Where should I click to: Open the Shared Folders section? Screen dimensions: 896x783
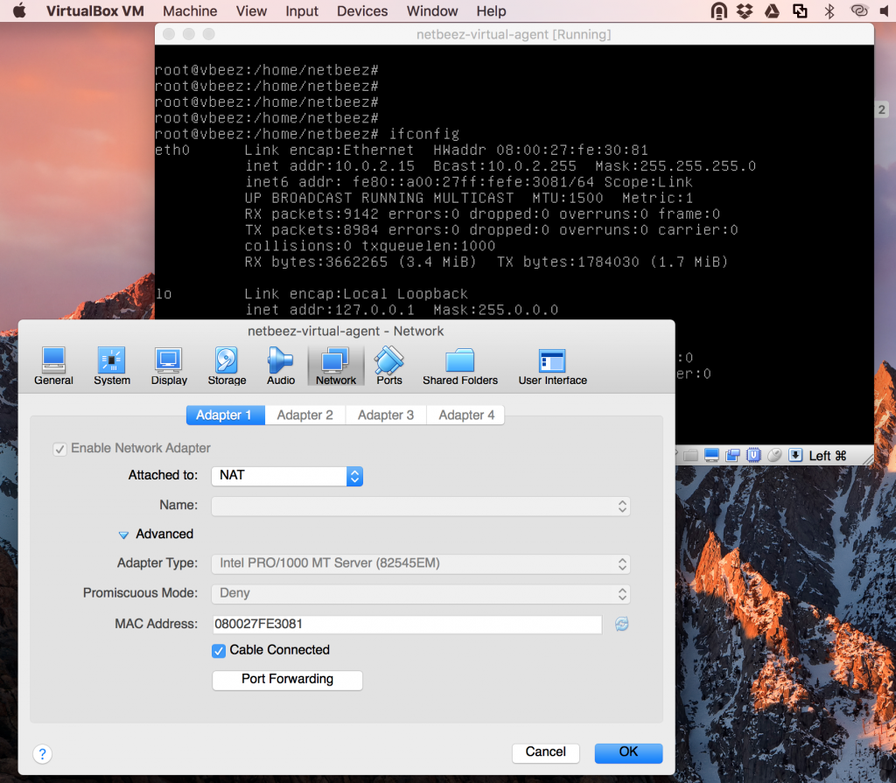[x=460, y=366]
